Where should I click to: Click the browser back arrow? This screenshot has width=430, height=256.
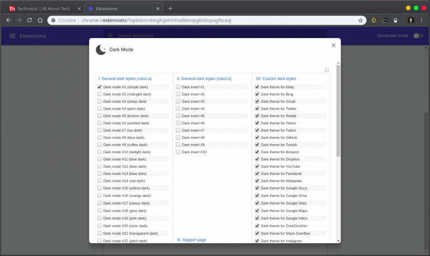point(8,20)
